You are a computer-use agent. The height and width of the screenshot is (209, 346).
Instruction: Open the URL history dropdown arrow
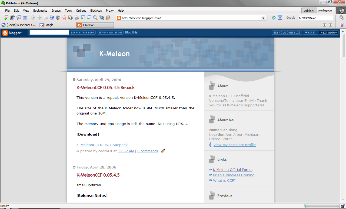[263, 18]
